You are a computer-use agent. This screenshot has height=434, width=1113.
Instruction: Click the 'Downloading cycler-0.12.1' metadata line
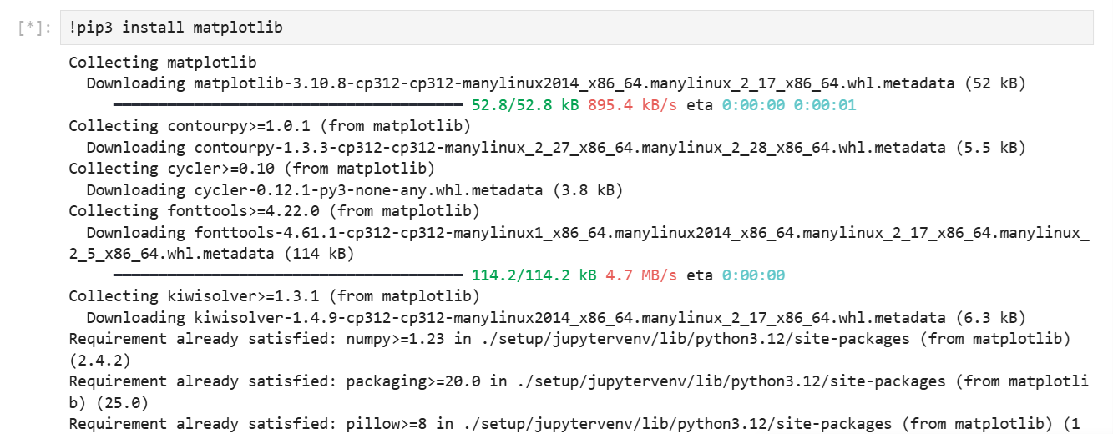355,190
